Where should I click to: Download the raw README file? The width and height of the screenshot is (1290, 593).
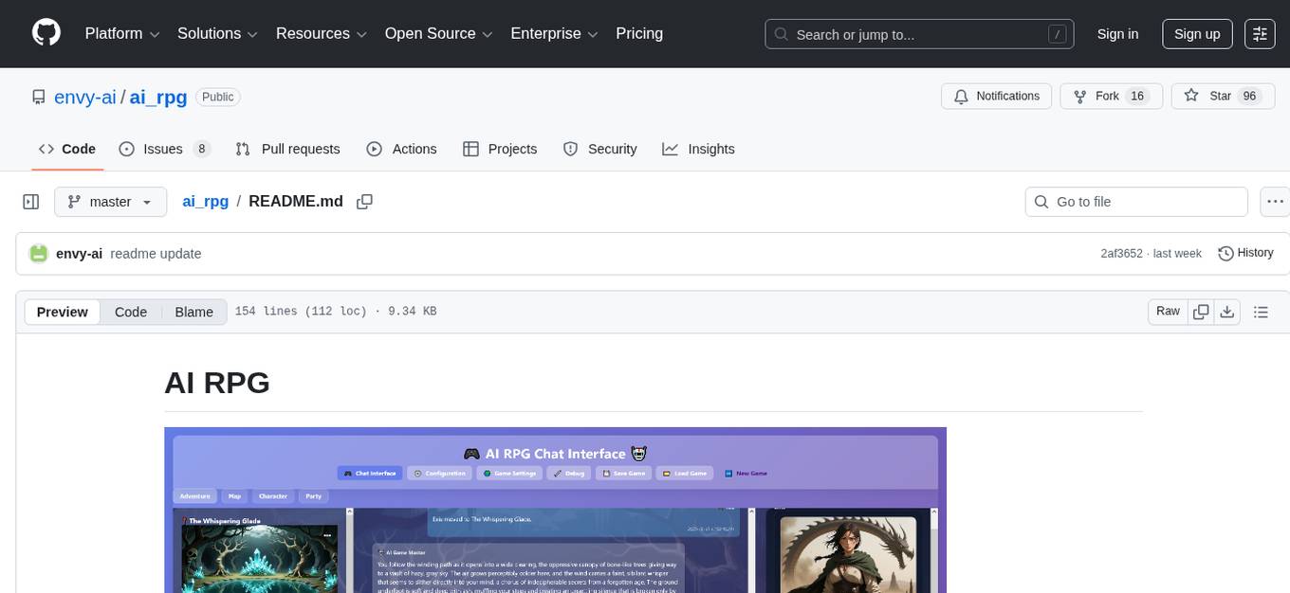tap(1226, 312)
